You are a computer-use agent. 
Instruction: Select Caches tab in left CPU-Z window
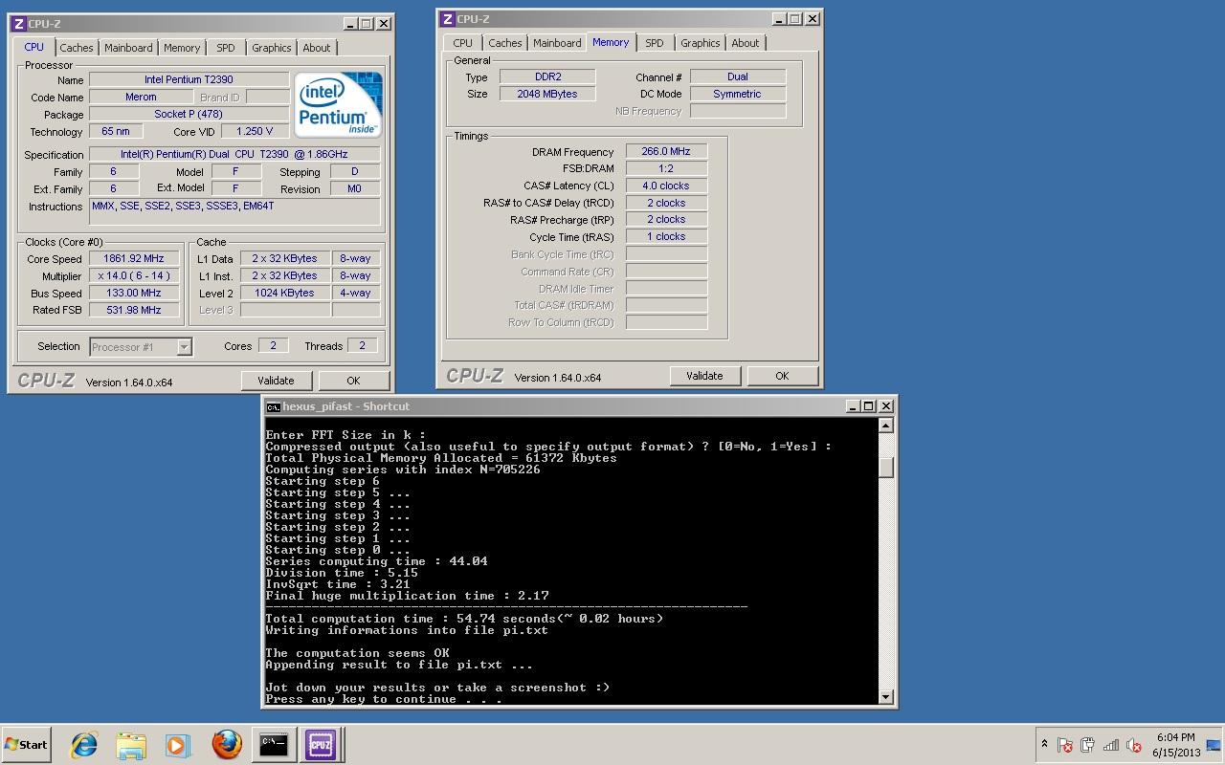tap(77, 48)
